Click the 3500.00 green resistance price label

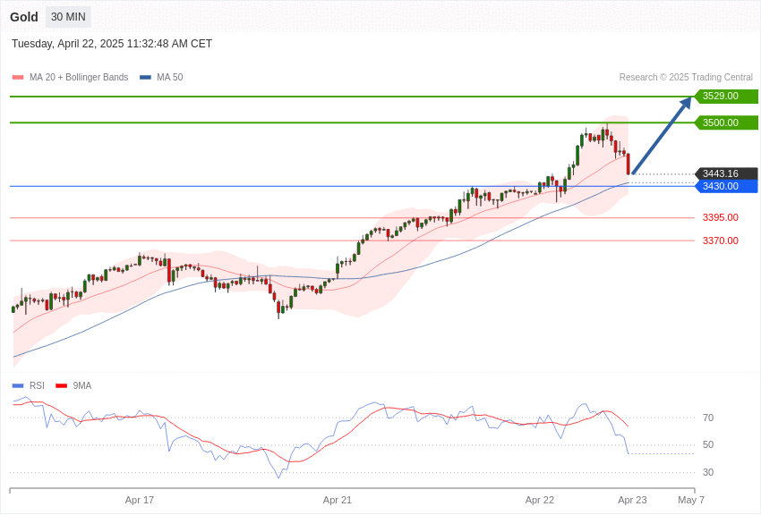coord(727,122)
